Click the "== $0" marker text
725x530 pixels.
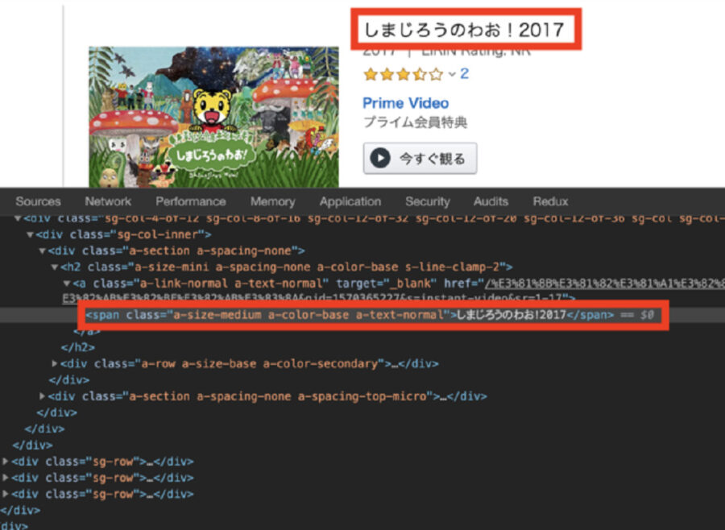636,315
